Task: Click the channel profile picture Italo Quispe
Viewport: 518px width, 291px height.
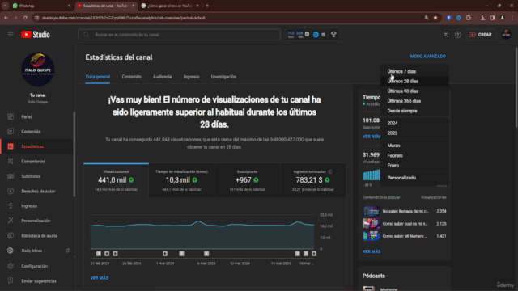Action: point(38,70)
